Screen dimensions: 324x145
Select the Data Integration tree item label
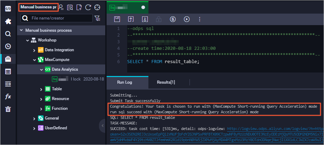click(59, 50)
